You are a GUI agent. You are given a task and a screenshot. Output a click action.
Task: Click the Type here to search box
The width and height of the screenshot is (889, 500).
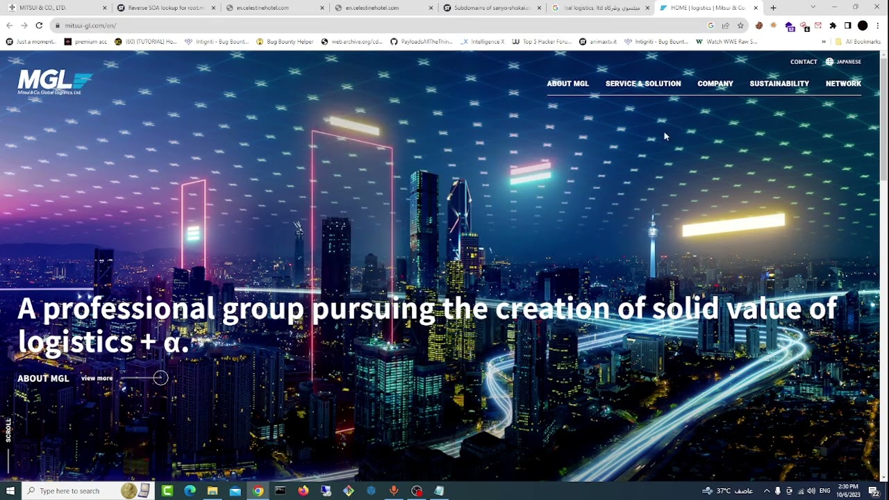coord(88,491)
